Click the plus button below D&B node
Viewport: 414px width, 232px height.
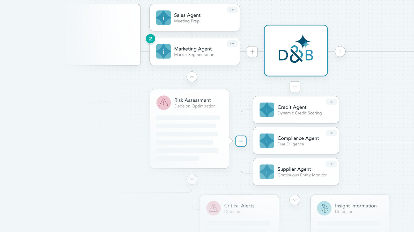[x=295, y=87]
